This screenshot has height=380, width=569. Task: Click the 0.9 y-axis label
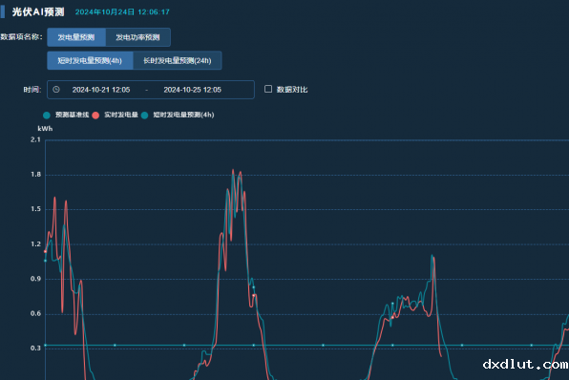(x=35, y=279)
